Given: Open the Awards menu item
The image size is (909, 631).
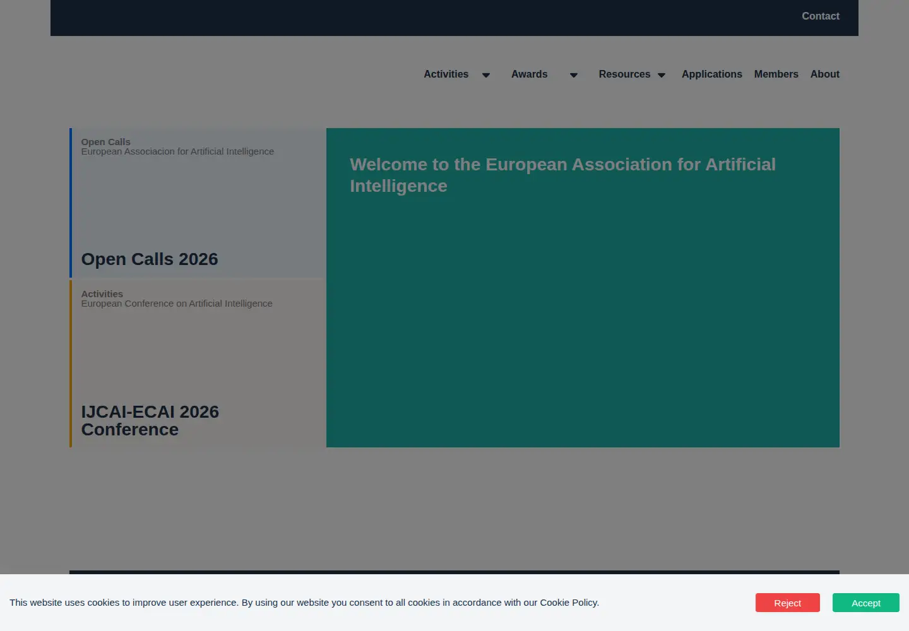Looking at the screenshot, I should click(529, 74).
